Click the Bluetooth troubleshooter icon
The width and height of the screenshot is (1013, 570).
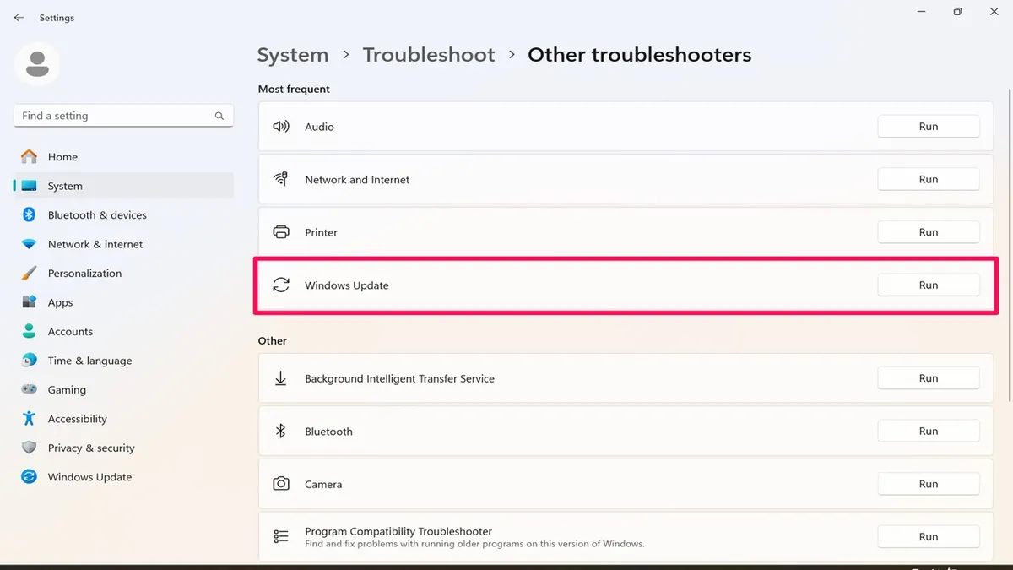(281, 432)
